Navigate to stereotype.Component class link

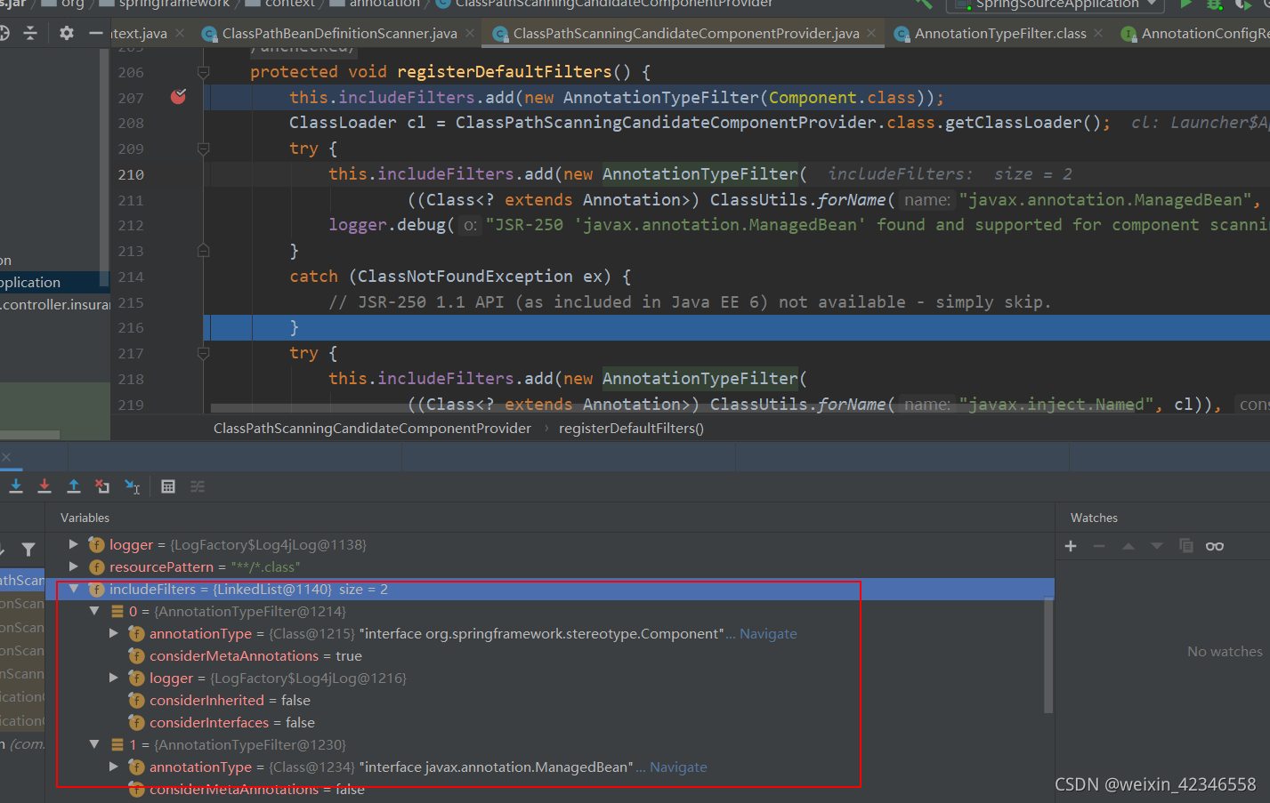coord(768,633)
